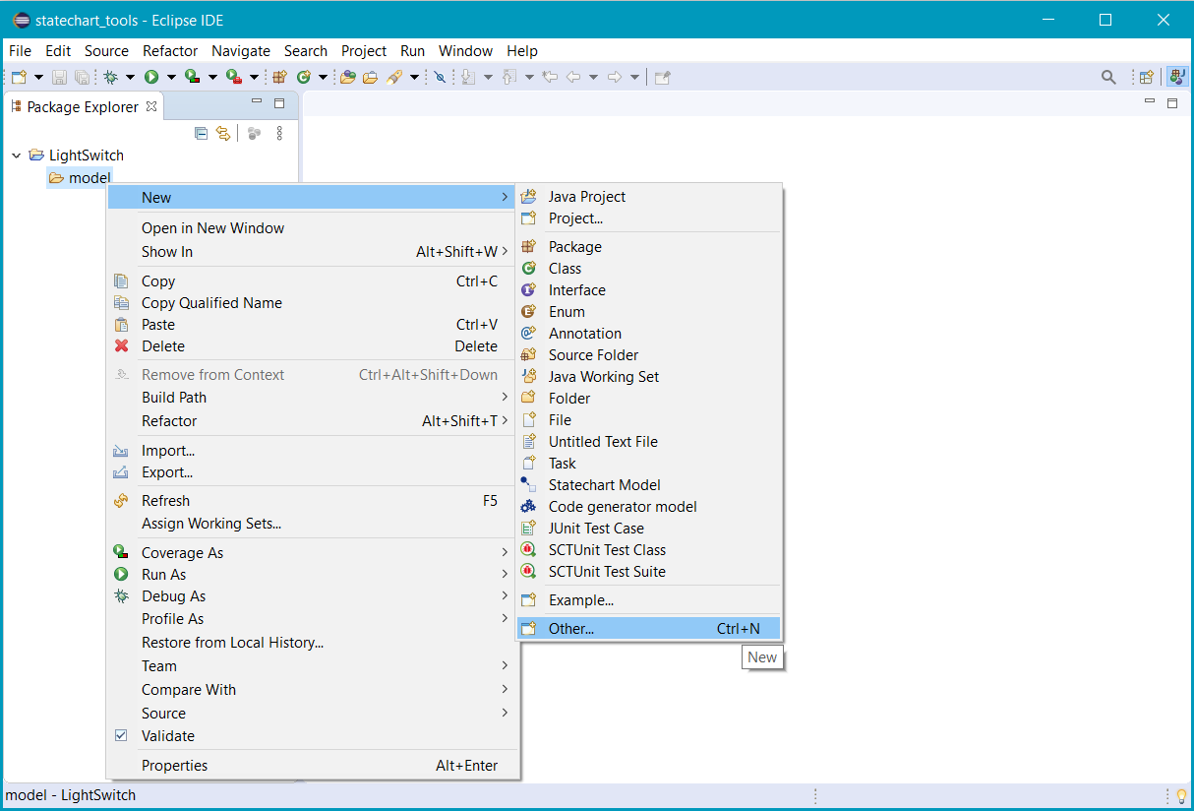Select Untitled Text File in submenu
The image size is (1194, 811).
[648, 442]
